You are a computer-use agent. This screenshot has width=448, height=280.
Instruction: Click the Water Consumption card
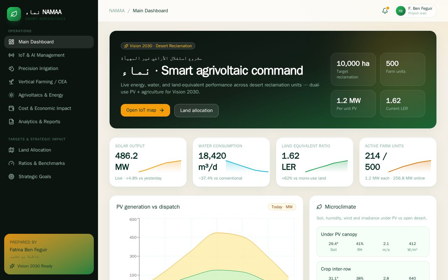tap(231, 162)
